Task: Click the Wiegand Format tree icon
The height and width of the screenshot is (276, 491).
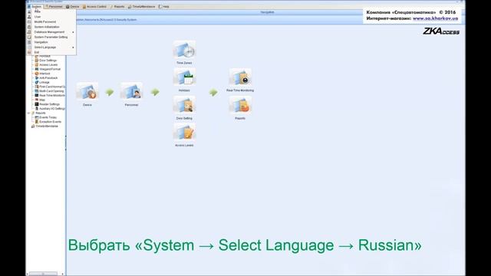Action: (x=37, y=69)
